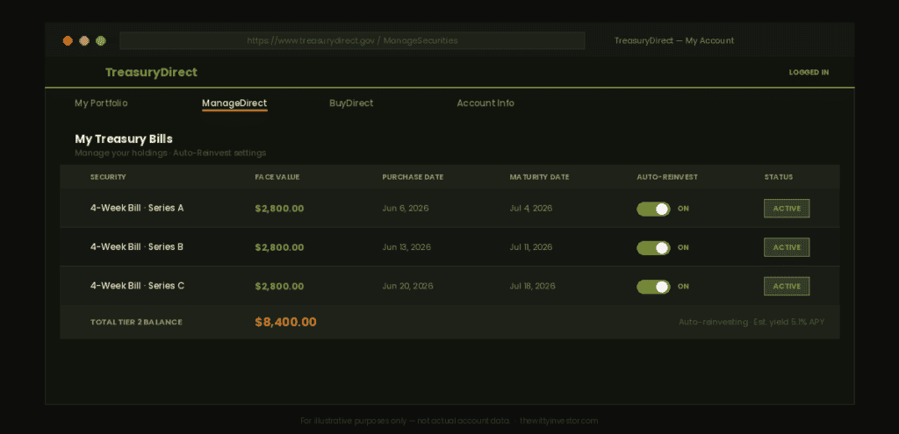Click purchase date Jun 6, 2026

tap(406, 209)
